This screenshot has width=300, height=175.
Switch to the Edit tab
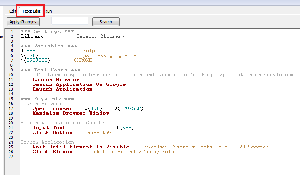click(x=12, y=11)
